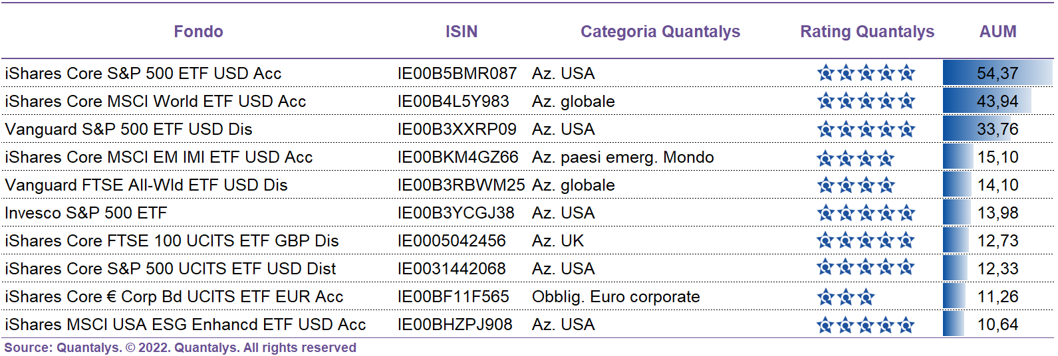Click the 43,94 AUM data bar
Viewport: 1058px width, 356px height.
pos(987,101)
